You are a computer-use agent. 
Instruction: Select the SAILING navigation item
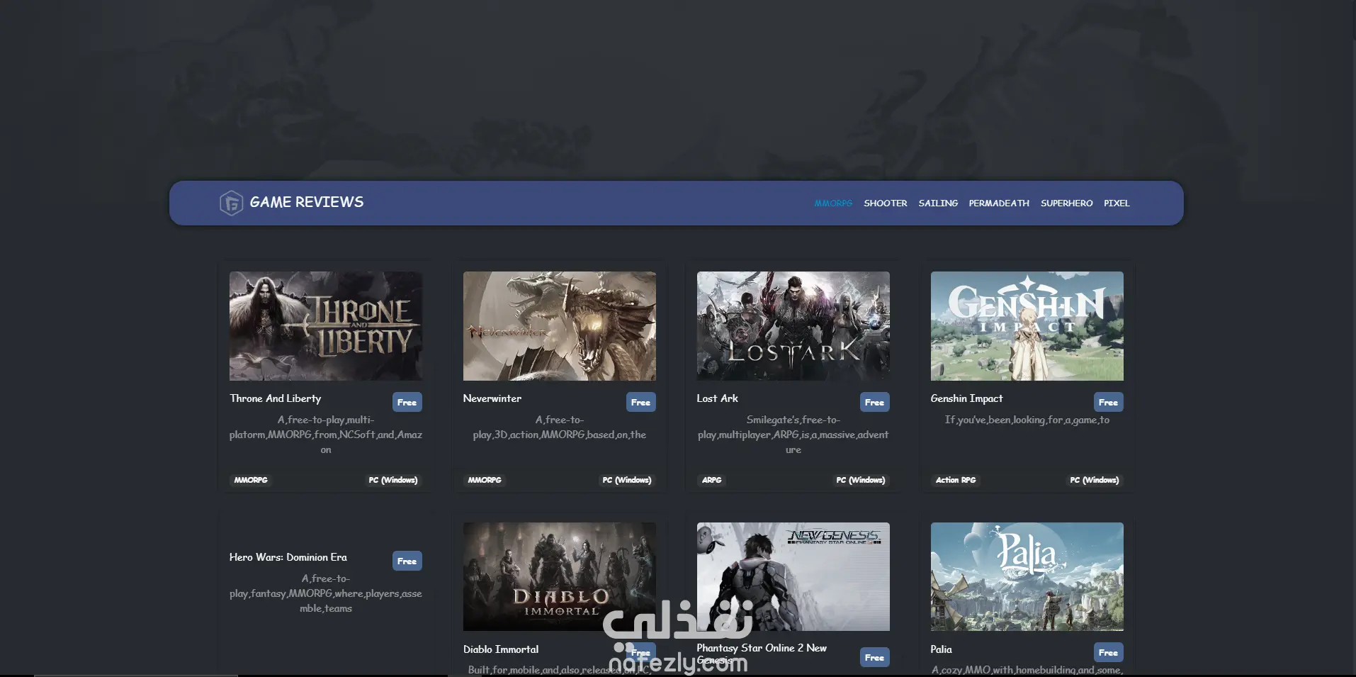click(938, 203)
